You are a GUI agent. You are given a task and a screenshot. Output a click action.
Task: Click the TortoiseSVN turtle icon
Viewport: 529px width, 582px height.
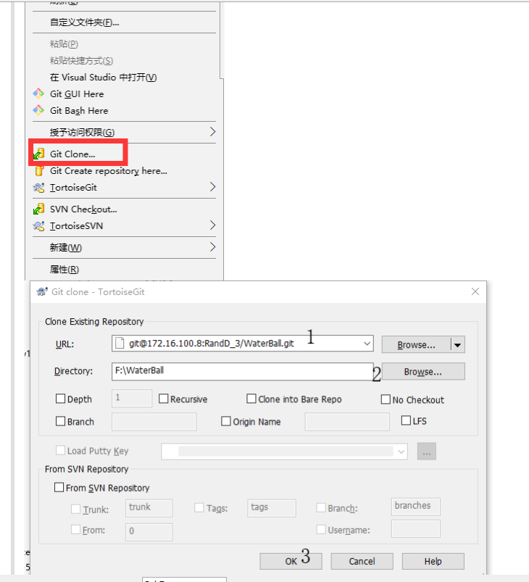point(39,225)
